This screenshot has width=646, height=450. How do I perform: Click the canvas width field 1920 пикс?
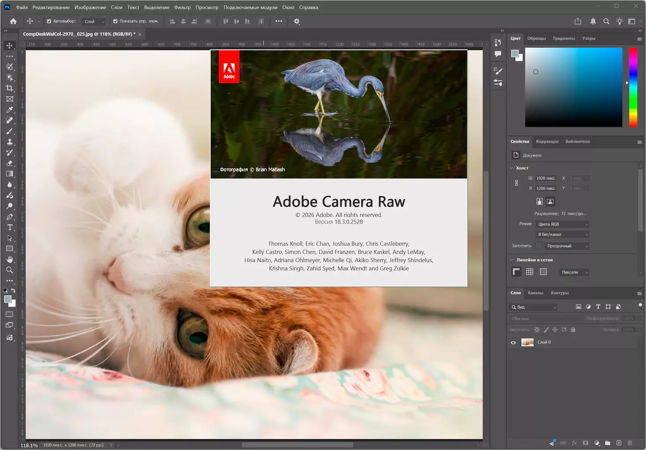tap(546, 178)
